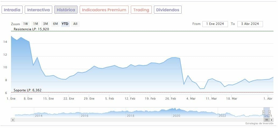Click the From date field
278x128 pixels.
pyautogui.click(x=215, y=24)
